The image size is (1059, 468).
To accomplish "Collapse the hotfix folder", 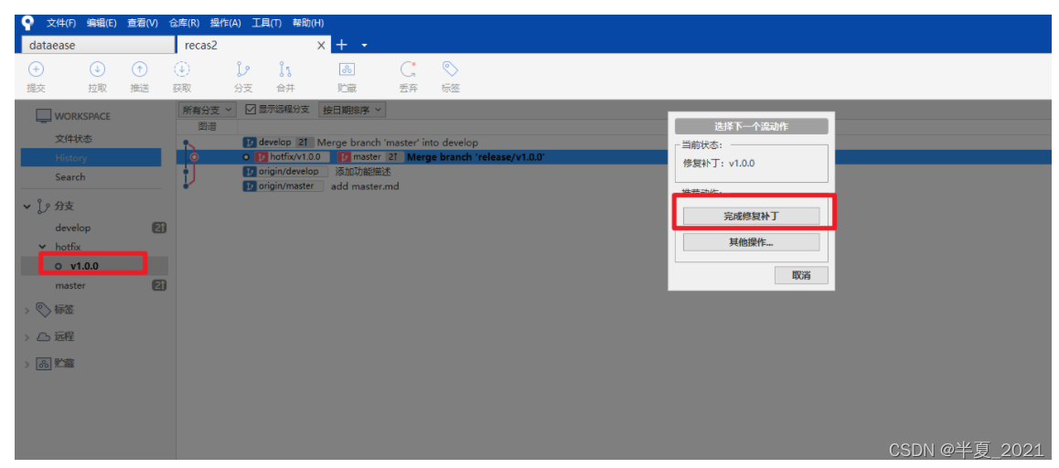I will (42, 247).
